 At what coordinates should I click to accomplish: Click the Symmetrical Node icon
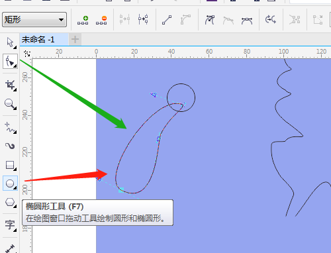(x=247, y=21)
